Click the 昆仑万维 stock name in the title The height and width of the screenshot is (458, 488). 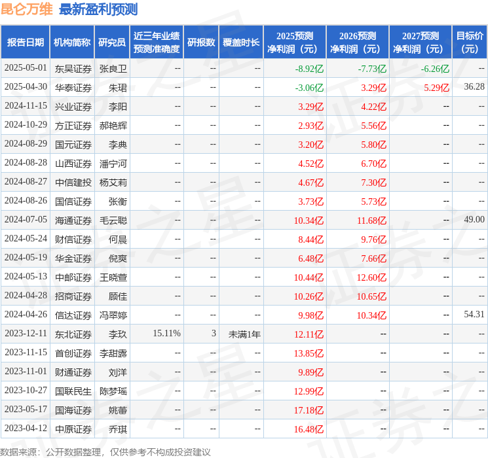point(27,9)
